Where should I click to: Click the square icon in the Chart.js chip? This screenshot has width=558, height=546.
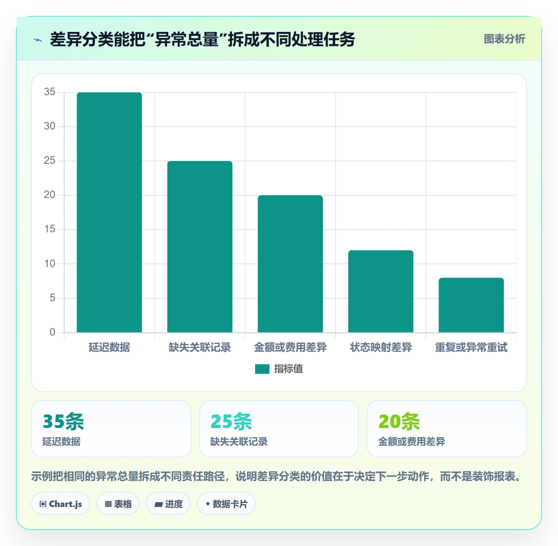[x=43, y=504]
